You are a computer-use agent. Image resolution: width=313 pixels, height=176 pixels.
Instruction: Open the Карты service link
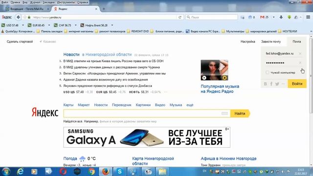(68, 105)
